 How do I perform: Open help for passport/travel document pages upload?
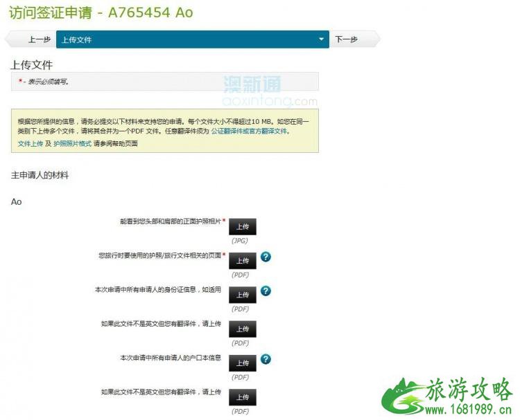point(265,257)
